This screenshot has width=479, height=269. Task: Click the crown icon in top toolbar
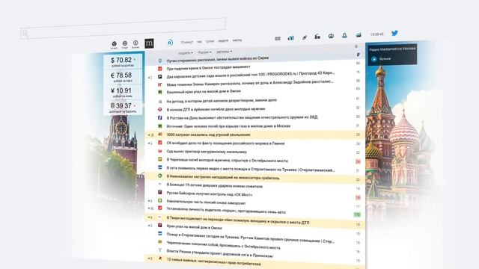331,36
